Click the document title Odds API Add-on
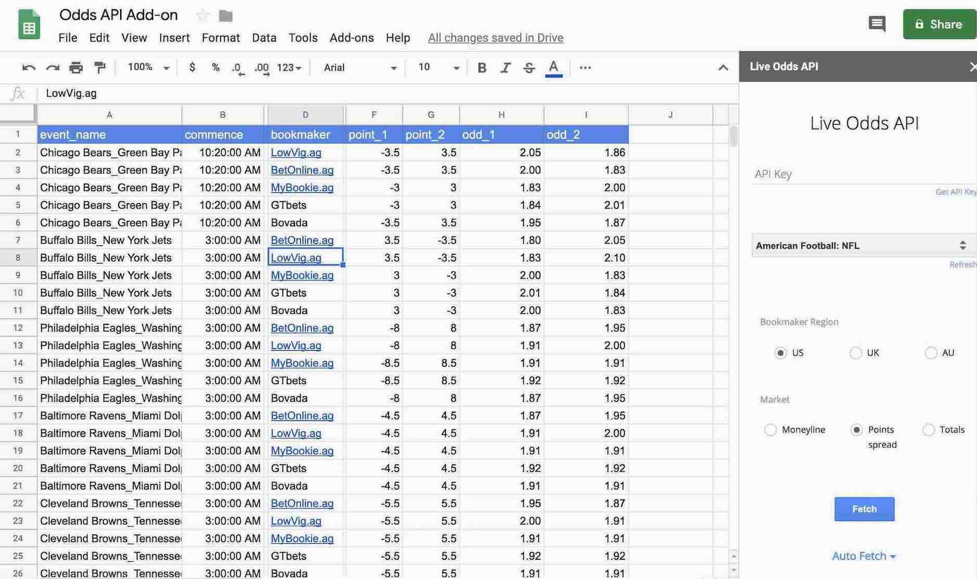977x579 pixels. coord(119,15)
